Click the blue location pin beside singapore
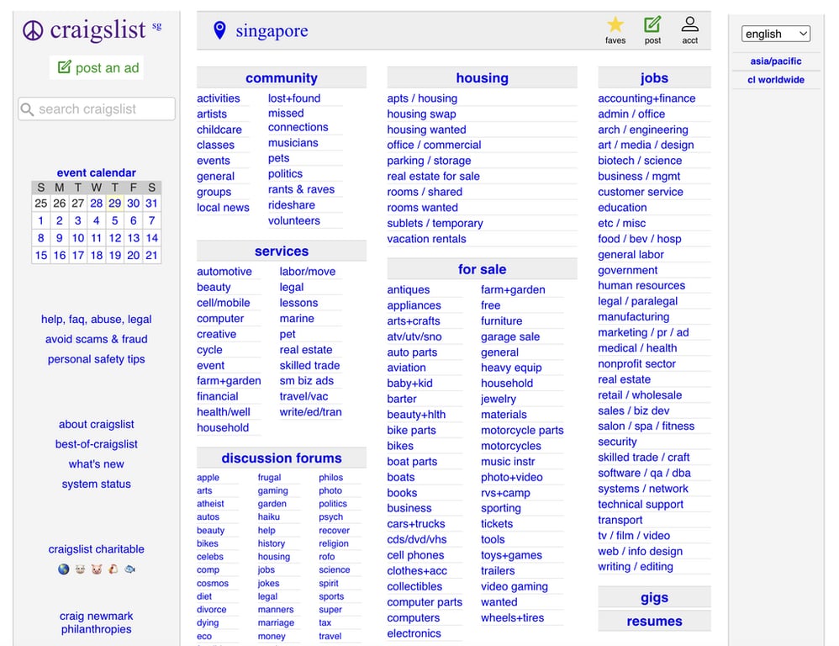This screenshot has width=839, height=646. [218, 29]
